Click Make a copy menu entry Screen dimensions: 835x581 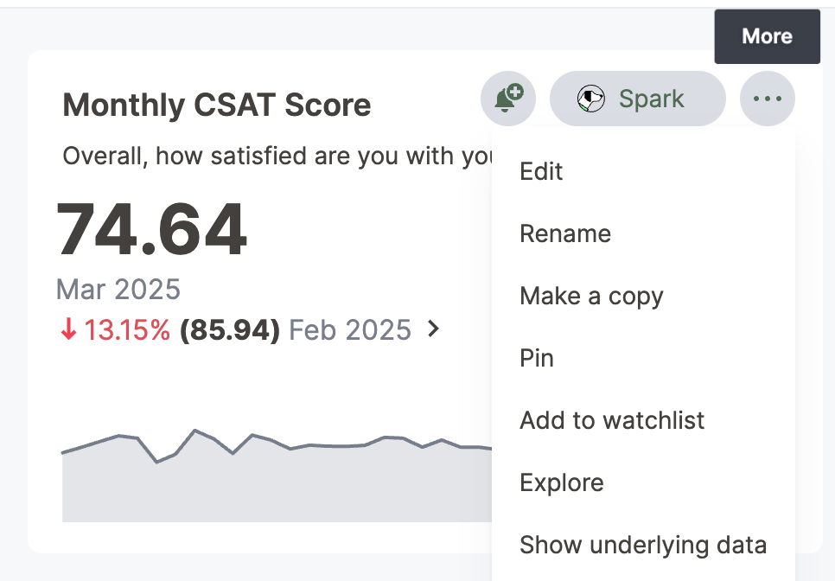tap(591, 296)
